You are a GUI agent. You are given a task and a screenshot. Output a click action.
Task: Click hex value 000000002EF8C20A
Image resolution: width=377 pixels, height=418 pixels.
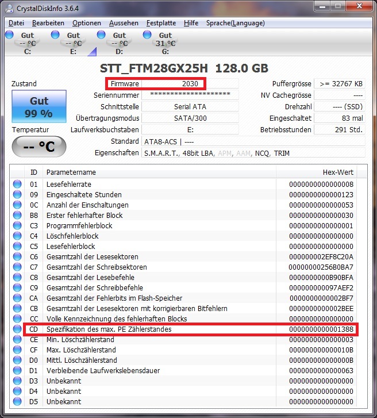click(x=321, y=256)
